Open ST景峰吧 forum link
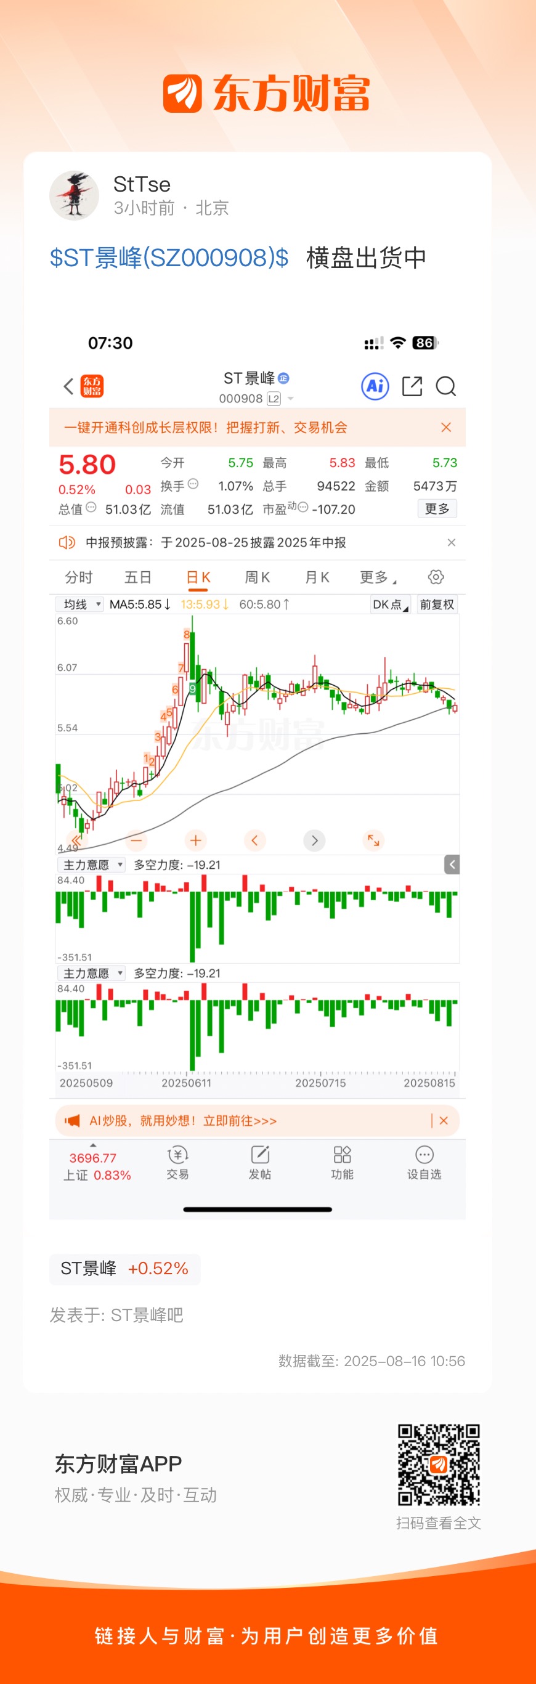536x1684 pixels. pos(147,1315)
